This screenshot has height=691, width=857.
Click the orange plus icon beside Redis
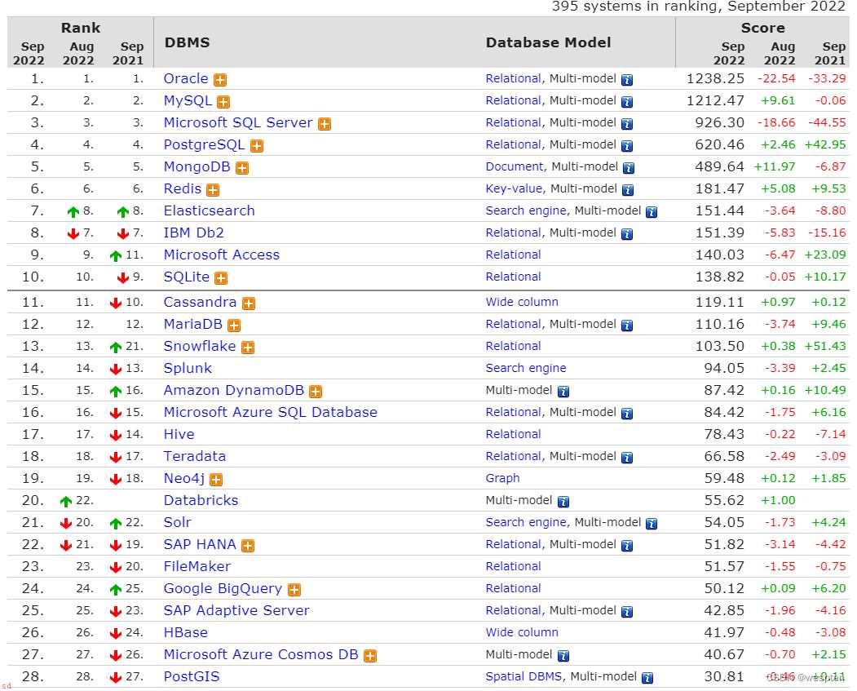point(213,190)
